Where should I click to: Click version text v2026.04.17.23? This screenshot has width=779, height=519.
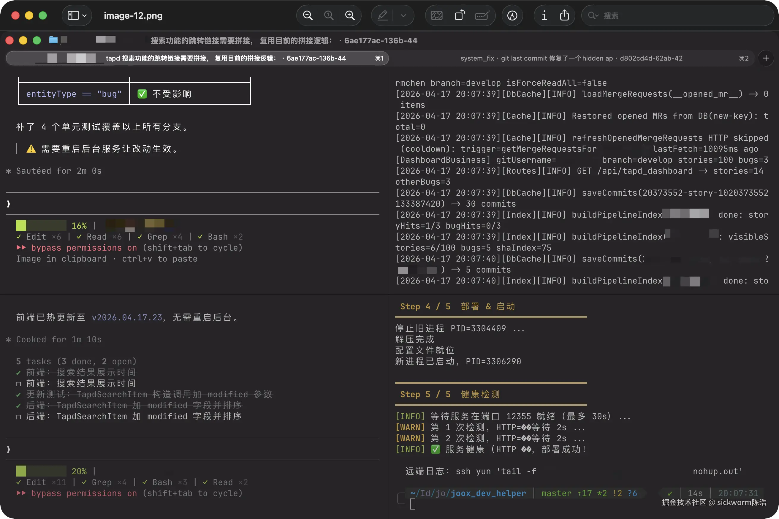tap(127, 317)
